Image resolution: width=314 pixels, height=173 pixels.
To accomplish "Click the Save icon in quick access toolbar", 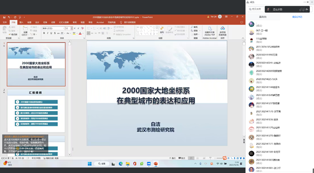I will (x=4, y=17).
